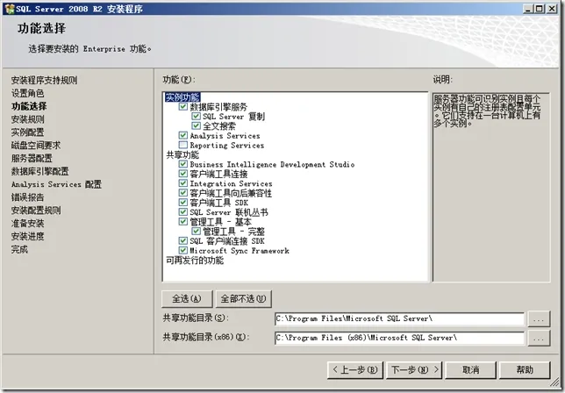Click the SQL Server setup title bar icon

click(10, 9)
